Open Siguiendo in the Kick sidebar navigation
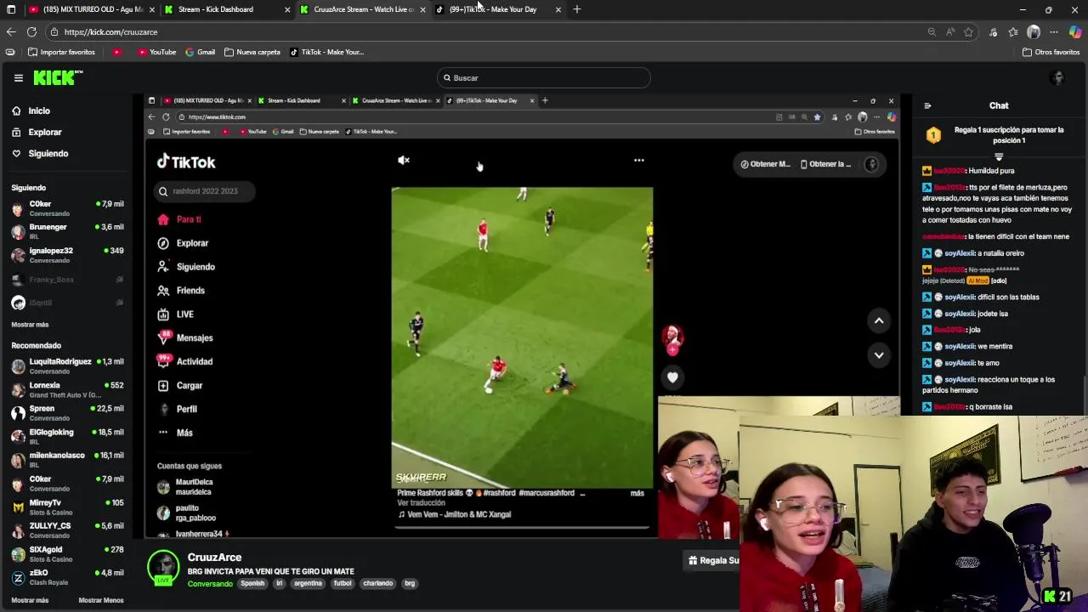Screen dimensions: 1088x612 coord(40,154)
